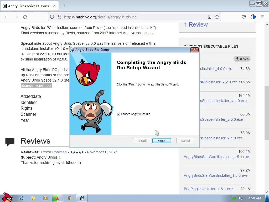The width and height of the screenshot is (269, 202).
Task: Download the Installer_4.0.0.exe file
Action: coord(216,69)
